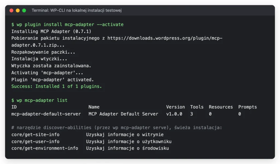Click the 'Version' column header

(x=176, y=107)
